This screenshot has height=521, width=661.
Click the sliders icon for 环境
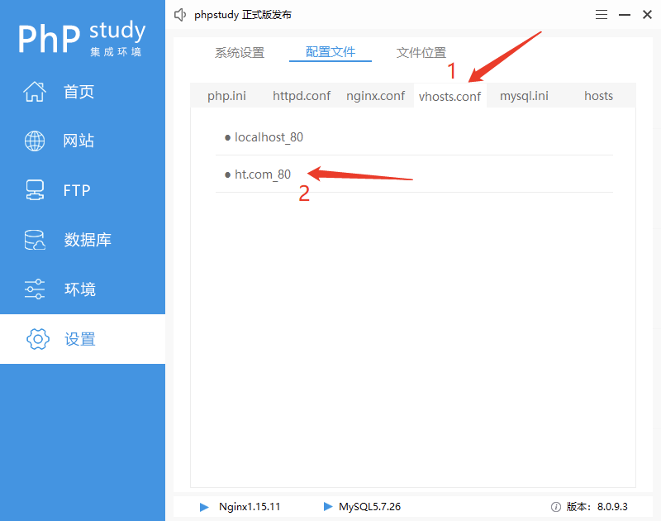click(x=35, y=289)
